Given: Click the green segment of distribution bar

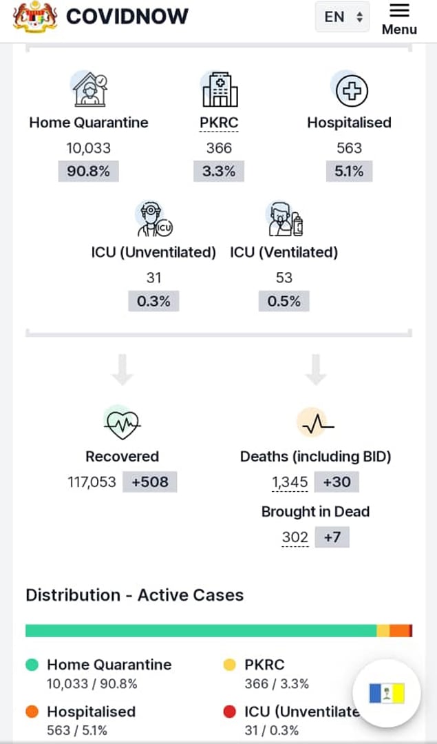Looking at the screenshot, I should (201, 630).
